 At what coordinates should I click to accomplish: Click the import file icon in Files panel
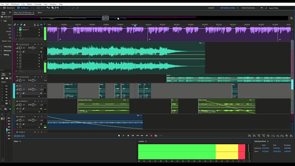[7, 78]
